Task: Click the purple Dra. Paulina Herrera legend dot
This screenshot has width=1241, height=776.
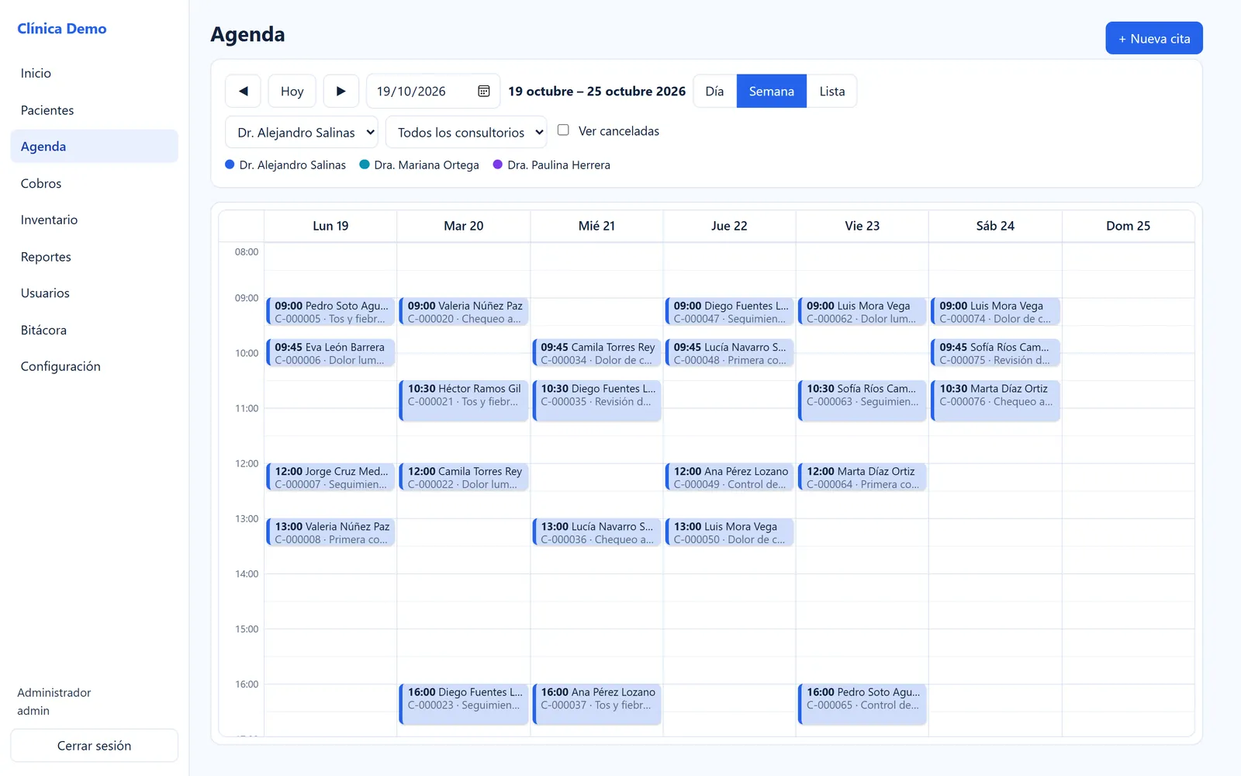Action: tap(498, 165)
